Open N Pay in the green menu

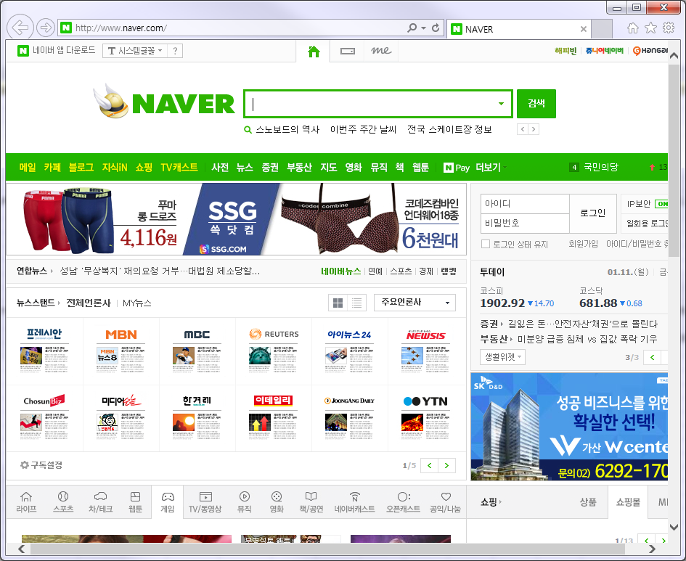tap(457, 168)
